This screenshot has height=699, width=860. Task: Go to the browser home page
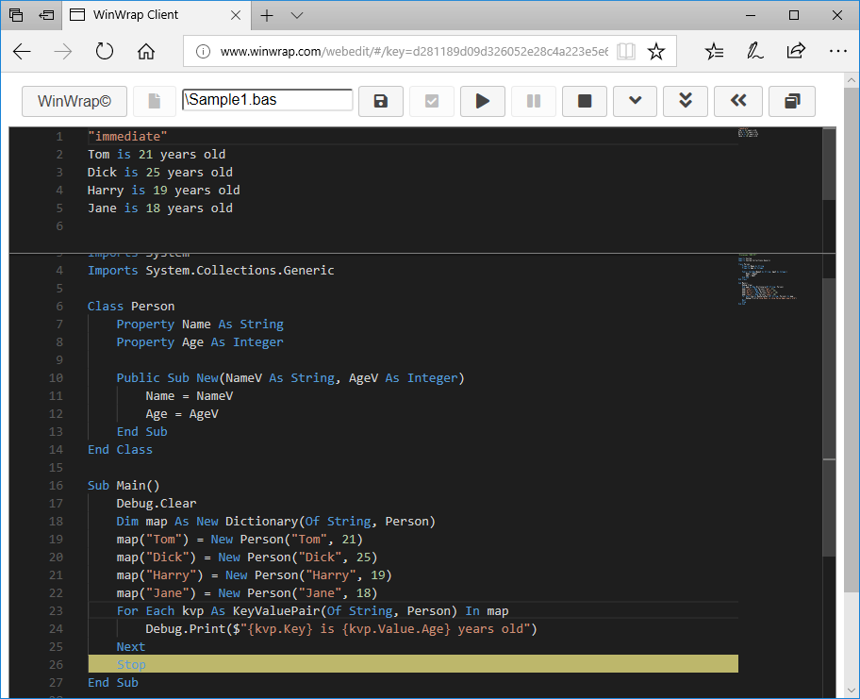146,52
